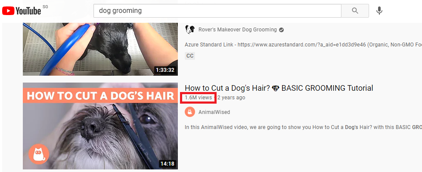This screenshot has height=172, width=422.
Task: Click the 14:18 duration badge
Action: pos(168,163)
